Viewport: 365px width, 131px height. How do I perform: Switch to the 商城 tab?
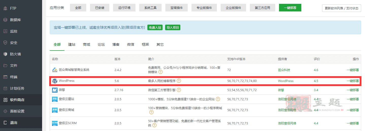(86, 44)
